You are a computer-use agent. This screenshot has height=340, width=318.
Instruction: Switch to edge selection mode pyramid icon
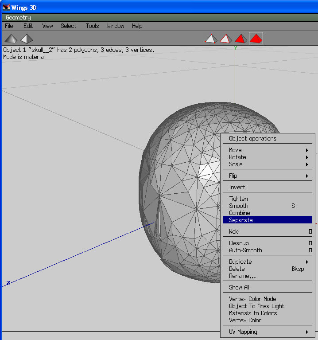(226, 39)
